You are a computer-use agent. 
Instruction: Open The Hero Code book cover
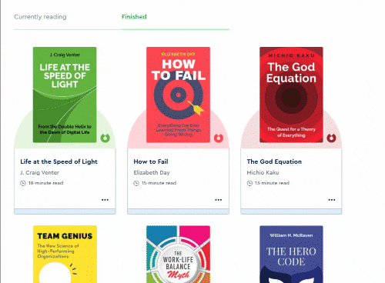click(x=291, y=255)
